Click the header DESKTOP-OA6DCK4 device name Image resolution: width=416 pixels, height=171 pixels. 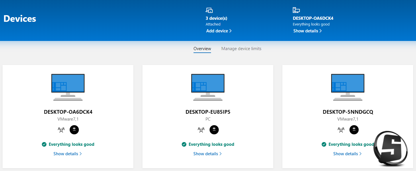click(x=313, y=18)
